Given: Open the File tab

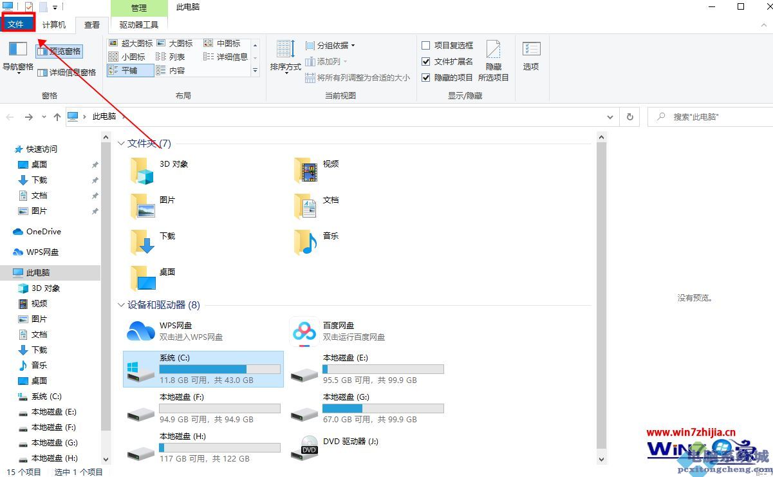Looking at the screenshot, I should tap(16, 24).
